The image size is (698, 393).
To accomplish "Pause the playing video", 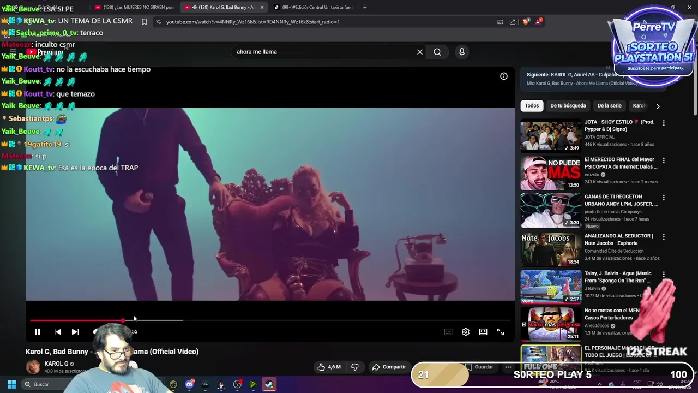I will 37,331.
